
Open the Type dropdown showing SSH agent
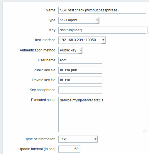[79, 20]
